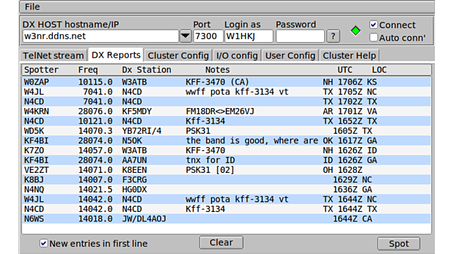Select the I/O config tab
The width and height of the screenshot is (453, 254).
[237, 55]
